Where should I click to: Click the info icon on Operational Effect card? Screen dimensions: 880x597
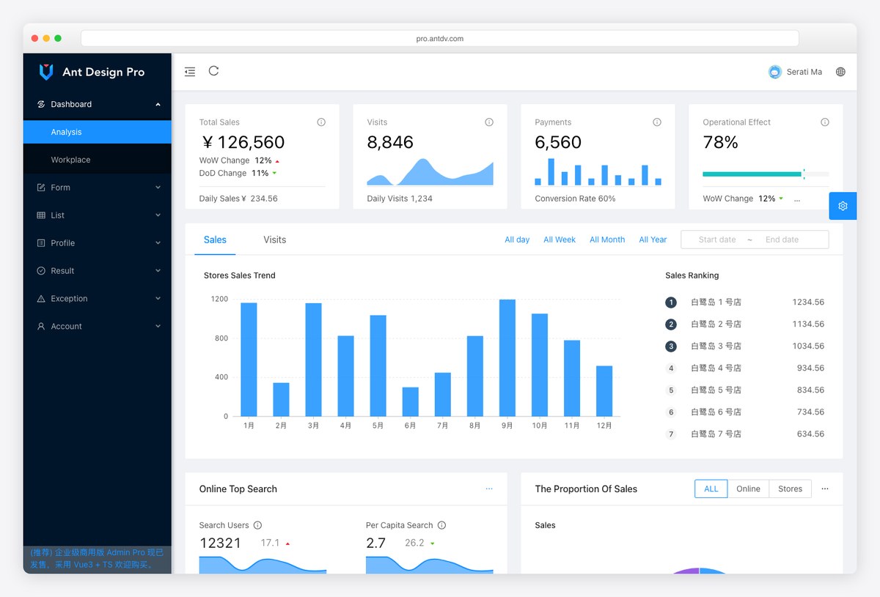tap(825, 122)
